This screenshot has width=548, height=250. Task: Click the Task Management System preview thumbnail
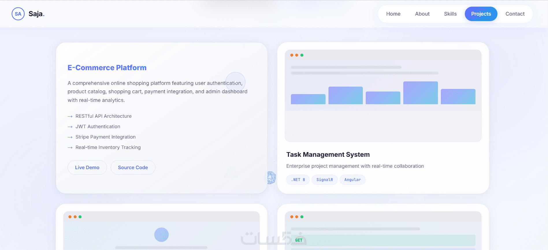(x=383, y=96)
